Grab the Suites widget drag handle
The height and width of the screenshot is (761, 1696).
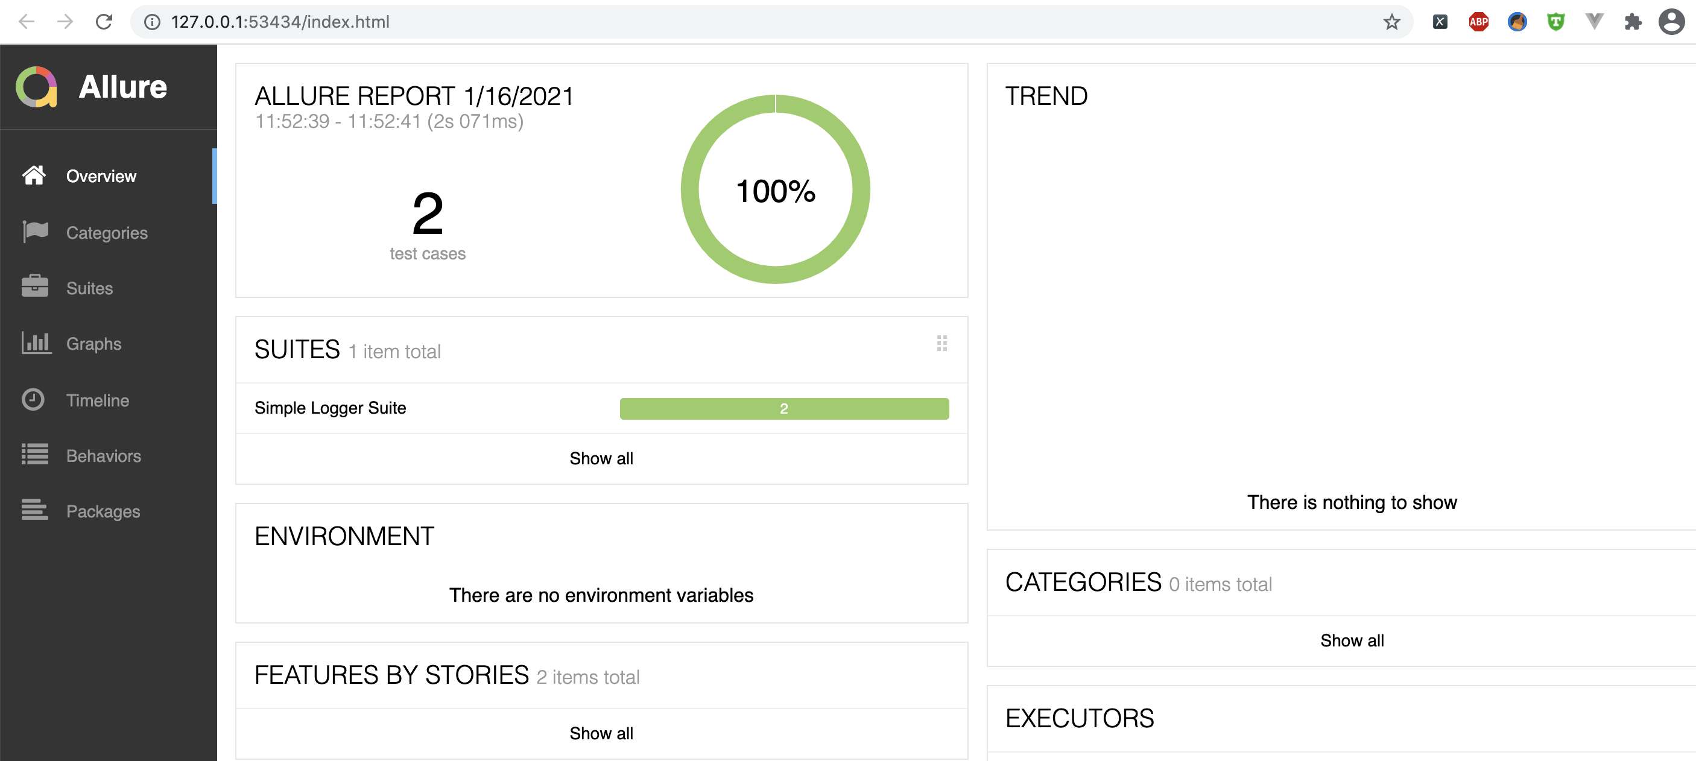pyautogui.click(x=941, y=343)
